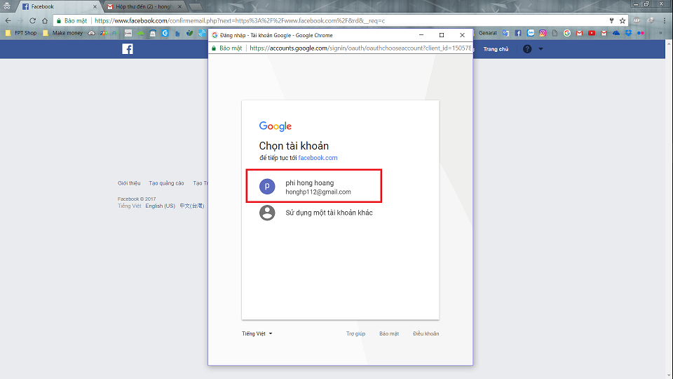The height and width of the screenshot is (379, 673).
Task: Open Instagram bookmark
Action: click(x=543, y=33)
